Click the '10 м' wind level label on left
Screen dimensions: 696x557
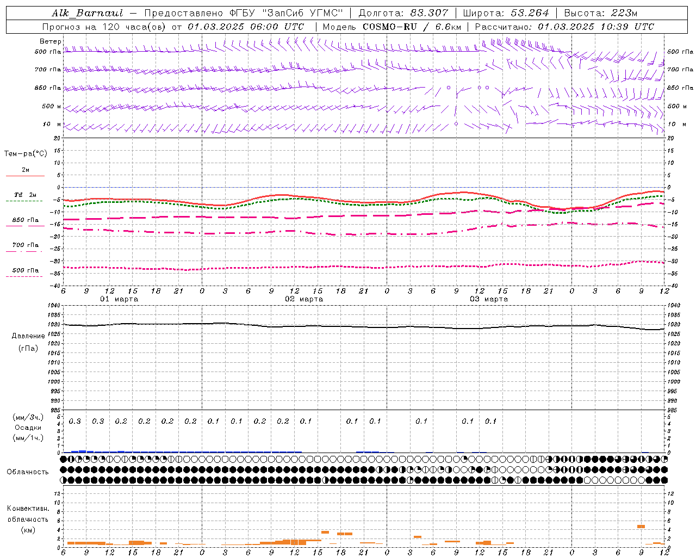(52, 124)
